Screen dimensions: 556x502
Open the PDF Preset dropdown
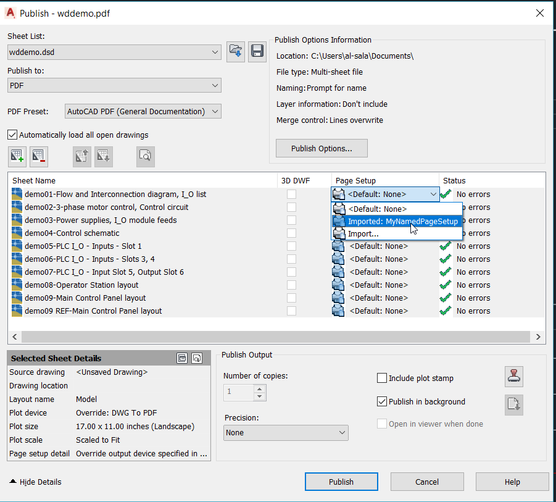tap(214, 112)
